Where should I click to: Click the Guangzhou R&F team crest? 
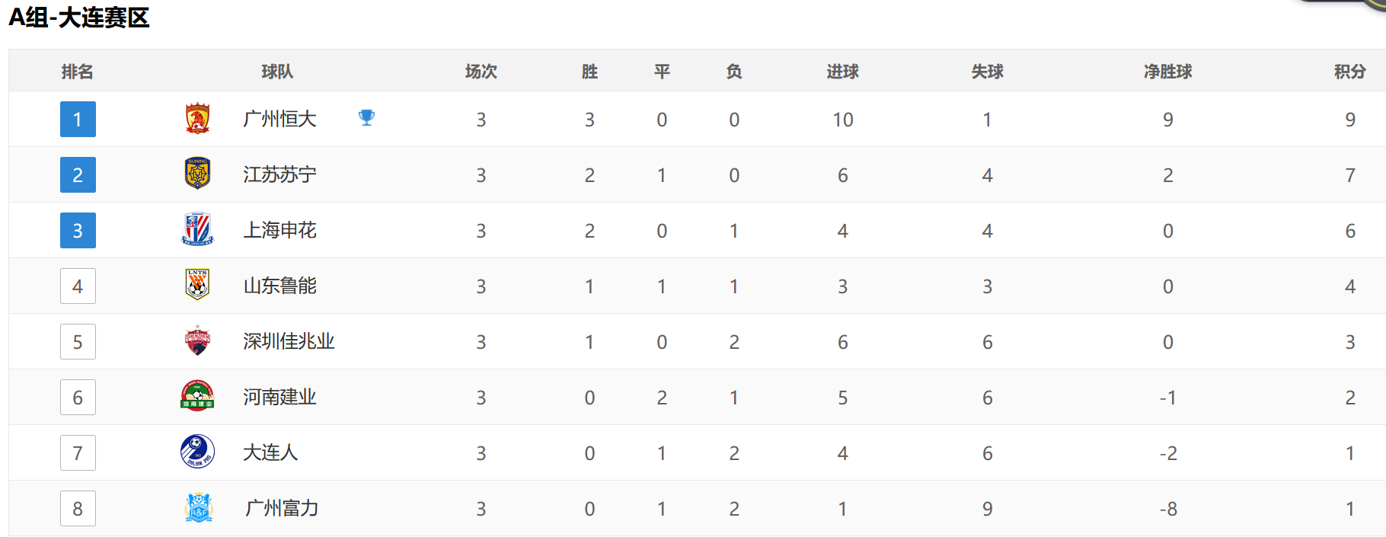[198, 508]
